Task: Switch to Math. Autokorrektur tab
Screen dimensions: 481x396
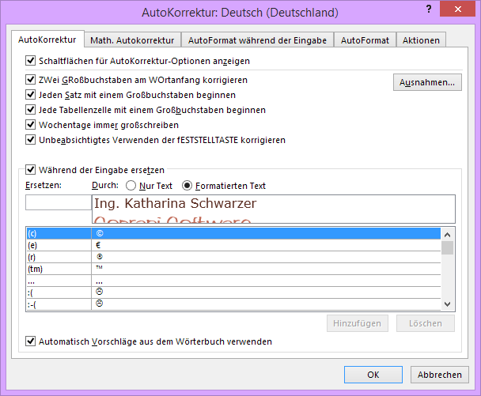Action: tap(132, 40)
